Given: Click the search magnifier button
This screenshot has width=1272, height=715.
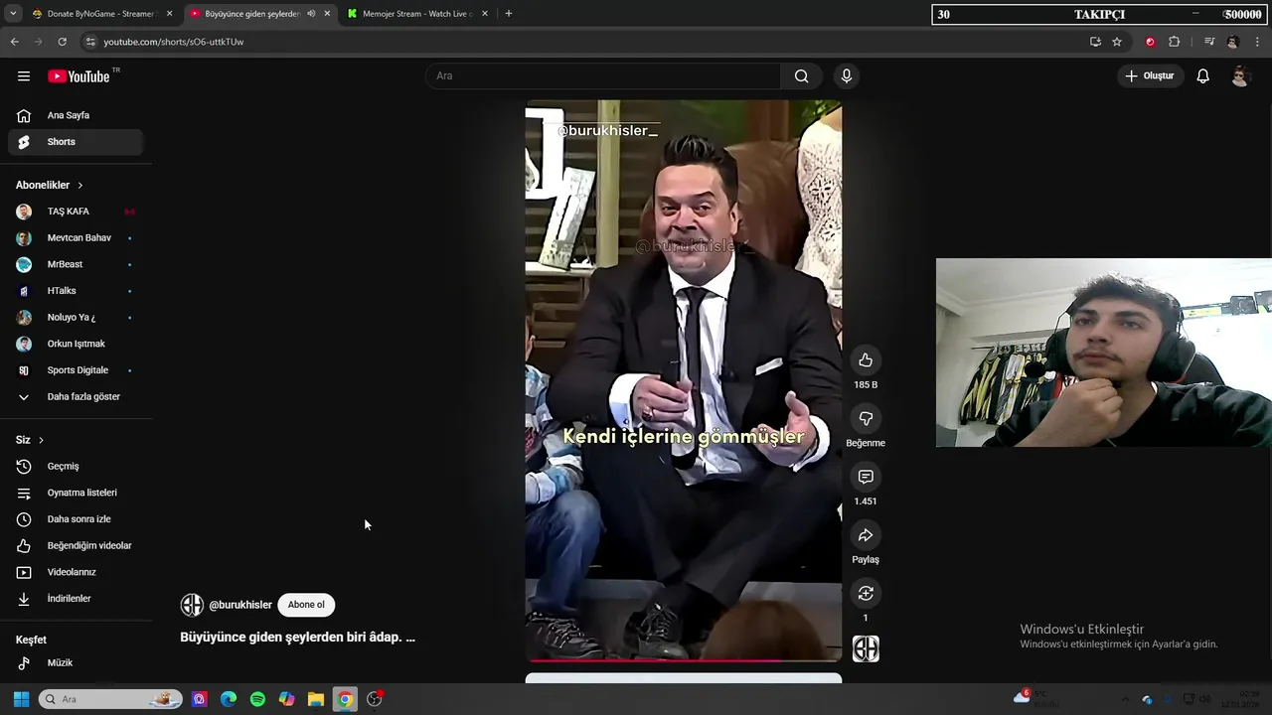Looking at the screenshot, I should click(x=802, y=76).
